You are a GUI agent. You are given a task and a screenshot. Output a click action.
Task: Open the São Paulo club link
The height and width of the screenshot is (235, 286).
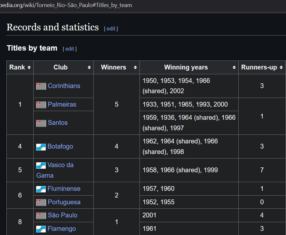coord(63,215)
